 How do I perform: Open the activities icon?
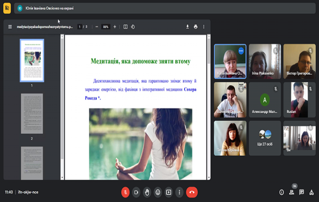312,192
